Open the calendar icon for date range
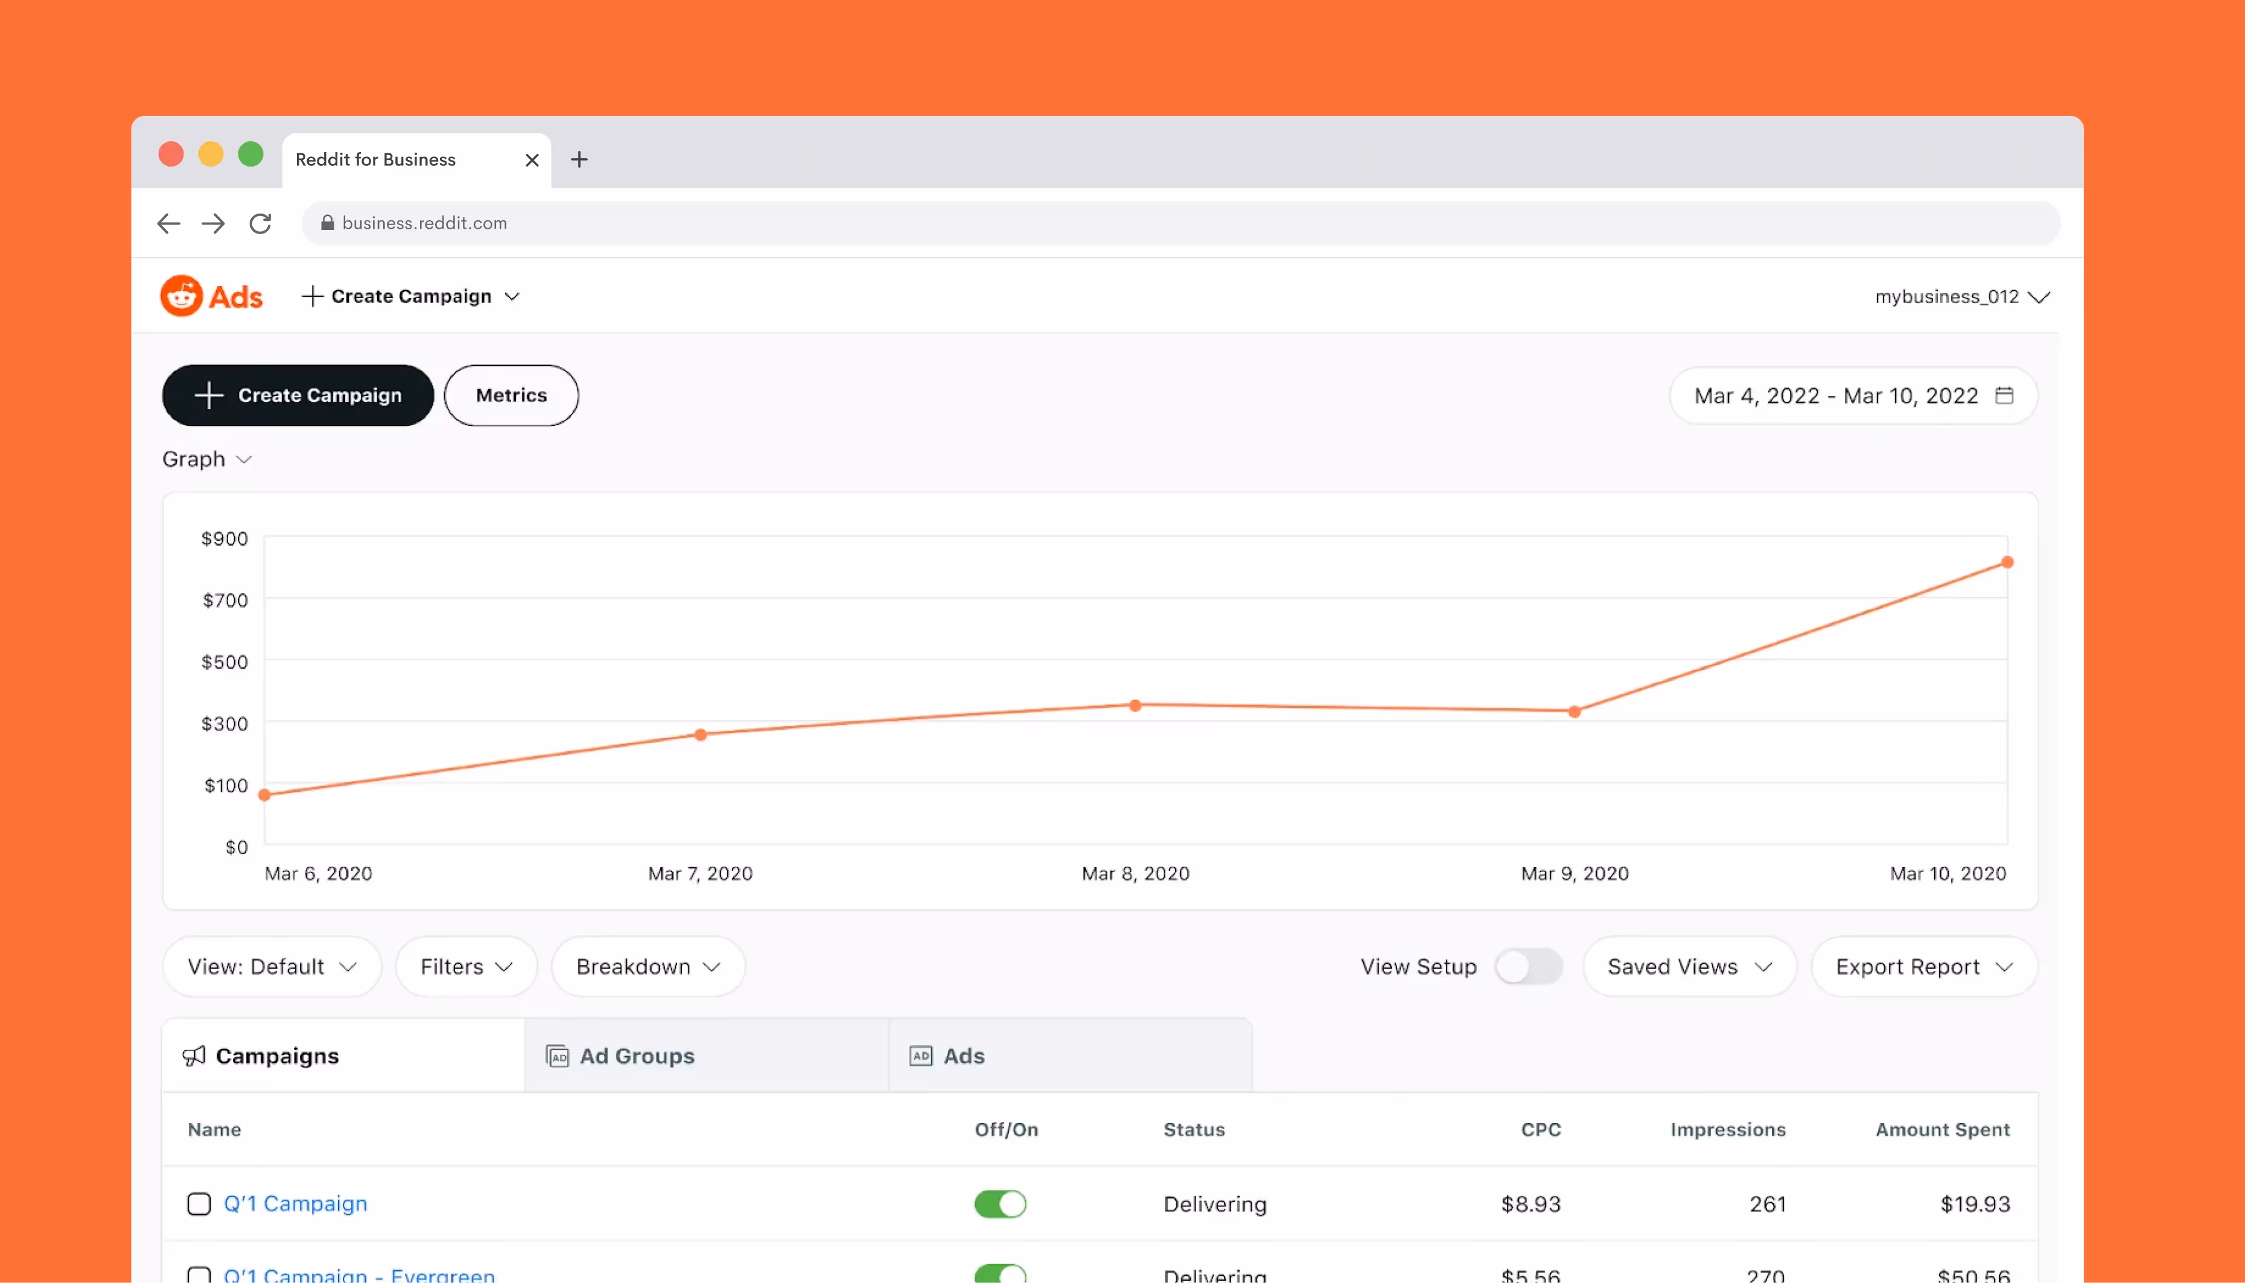2245x1283 pixels. (x=2005, y=396)
